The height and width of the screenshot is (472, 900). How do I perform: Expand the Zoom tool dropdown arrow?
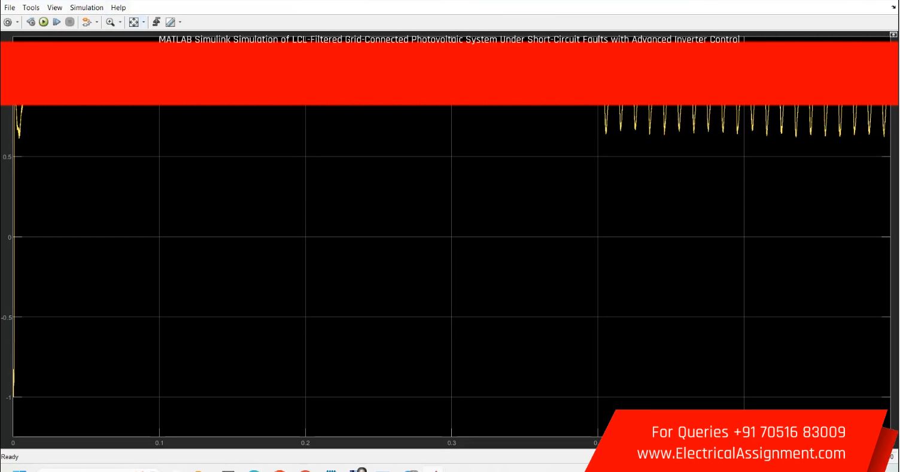[121, 23]
